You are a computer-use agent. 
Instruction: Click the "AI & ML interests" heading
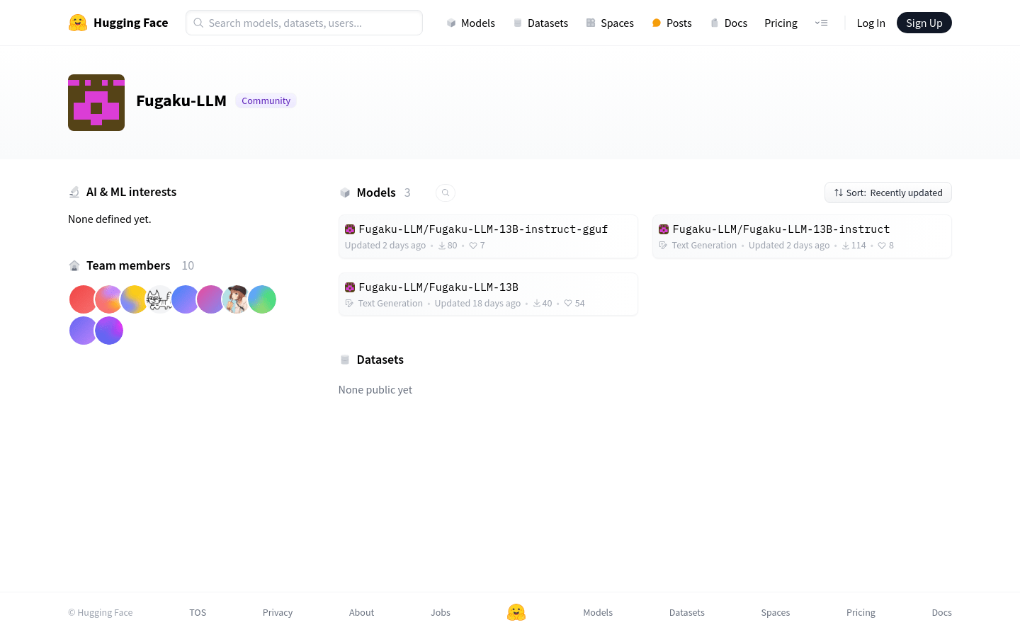tap(131, 192)
